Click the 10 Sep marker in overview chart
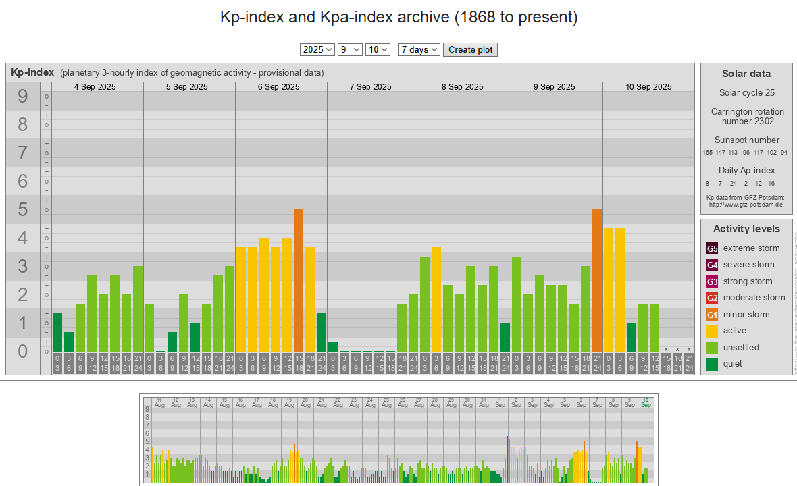Screen dimensions: 797x486 pyautogui.click(x=646, y=402)
